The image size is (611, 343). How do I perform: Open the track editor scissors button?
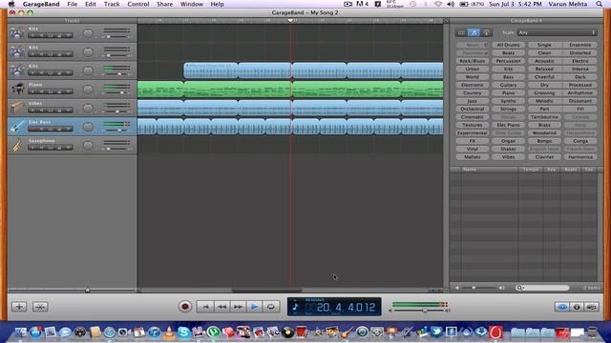pos(40,307)
